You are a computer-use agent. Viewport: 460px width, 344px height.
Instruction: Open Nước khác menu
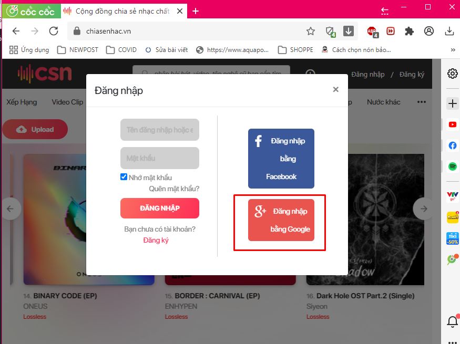(x=383, y=102)
